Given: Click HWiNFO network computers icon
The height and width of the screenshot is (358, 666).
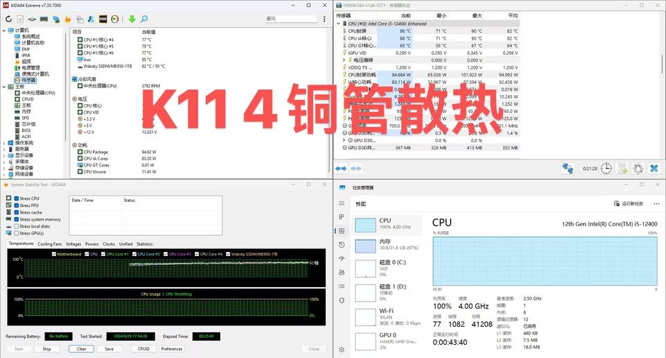Looking at the screenshot, I should (568, 169).
